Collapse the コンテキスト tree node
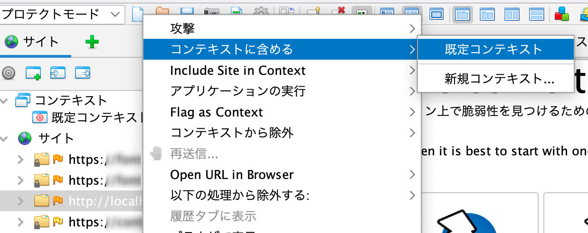 tap(5, 100)
